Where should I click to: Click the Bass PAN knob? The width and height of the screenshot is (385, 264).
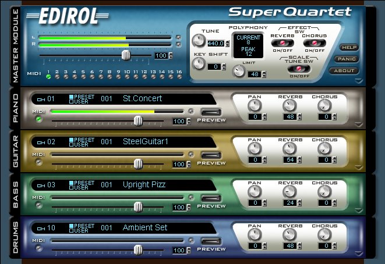pos(255,192)
